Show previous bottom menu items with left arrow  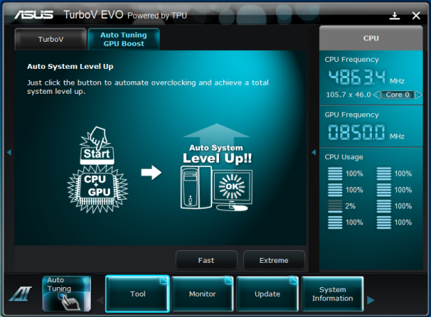click(x=100, y=300)
